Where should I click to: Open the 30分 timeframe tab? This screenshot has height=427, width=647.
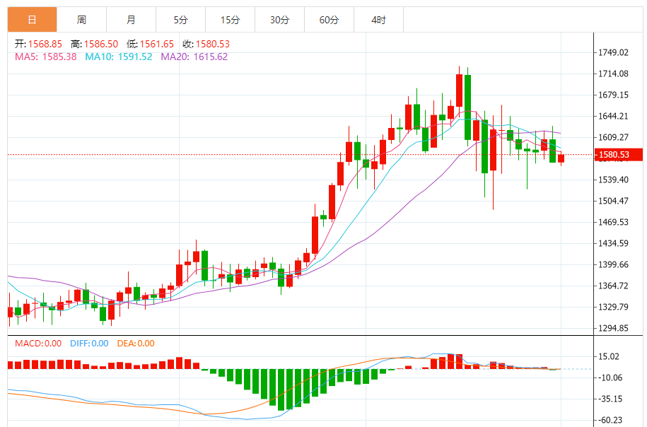click(280, 19)
